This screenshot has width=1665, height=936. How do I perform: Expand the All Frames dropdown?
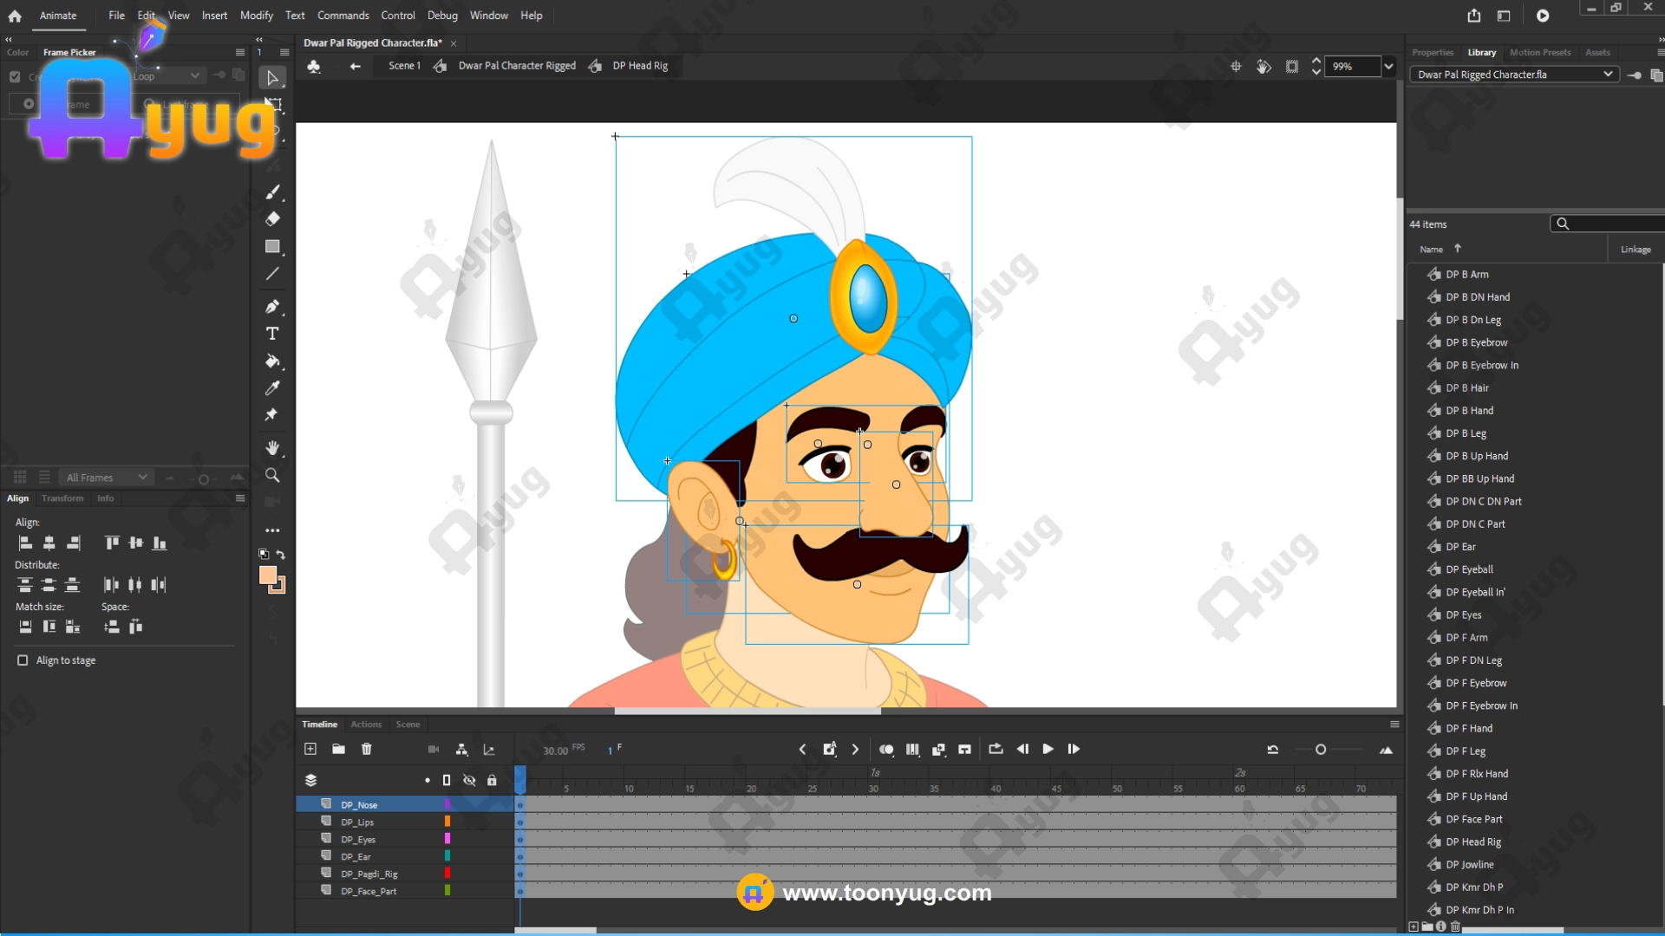tap(106, 478)
